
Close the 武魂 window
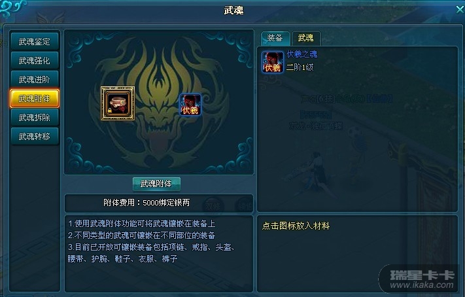tap(460, 10)
